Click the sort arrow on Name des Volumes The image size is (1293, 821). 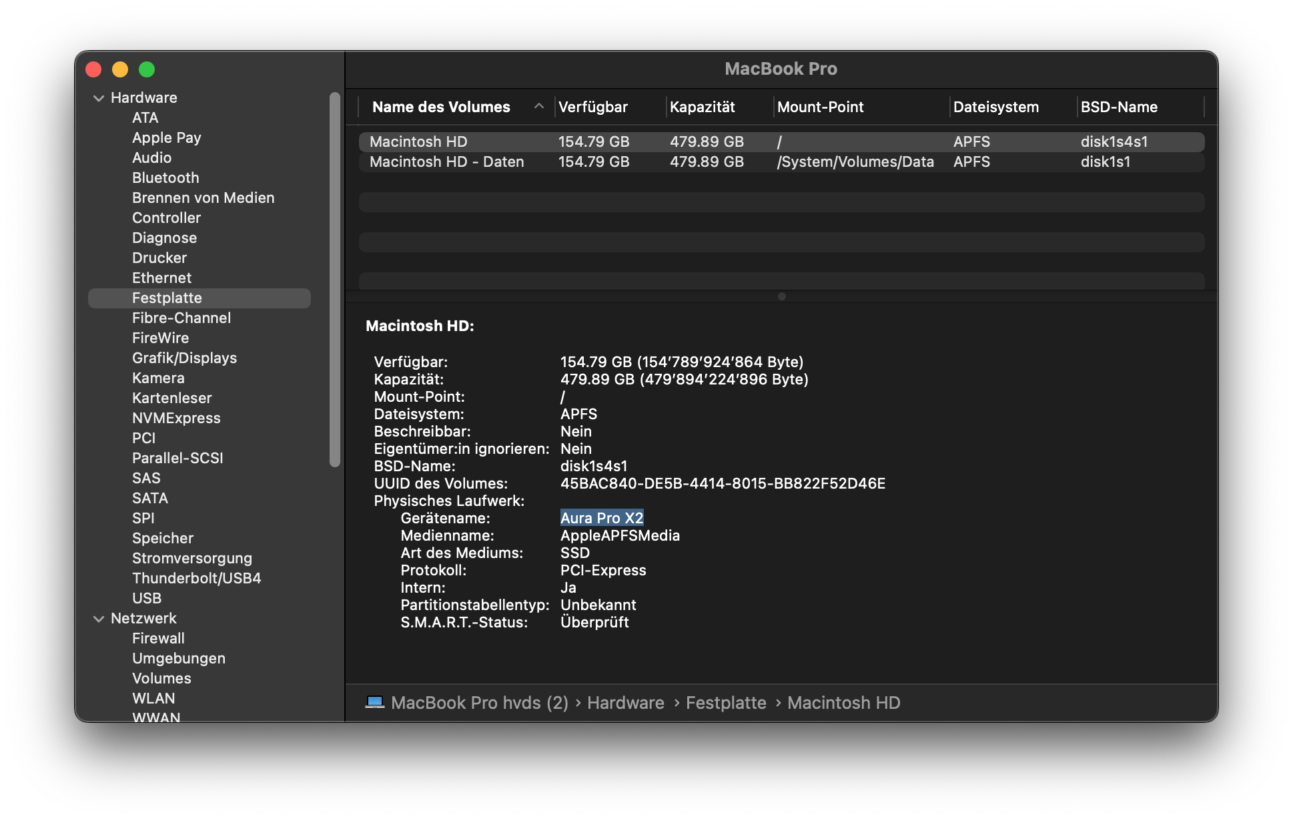tap(539, 106)
